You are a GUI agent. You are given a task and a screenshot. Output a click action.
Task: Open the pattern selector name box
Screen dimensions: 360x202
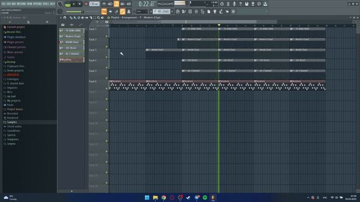click(161, 11)
